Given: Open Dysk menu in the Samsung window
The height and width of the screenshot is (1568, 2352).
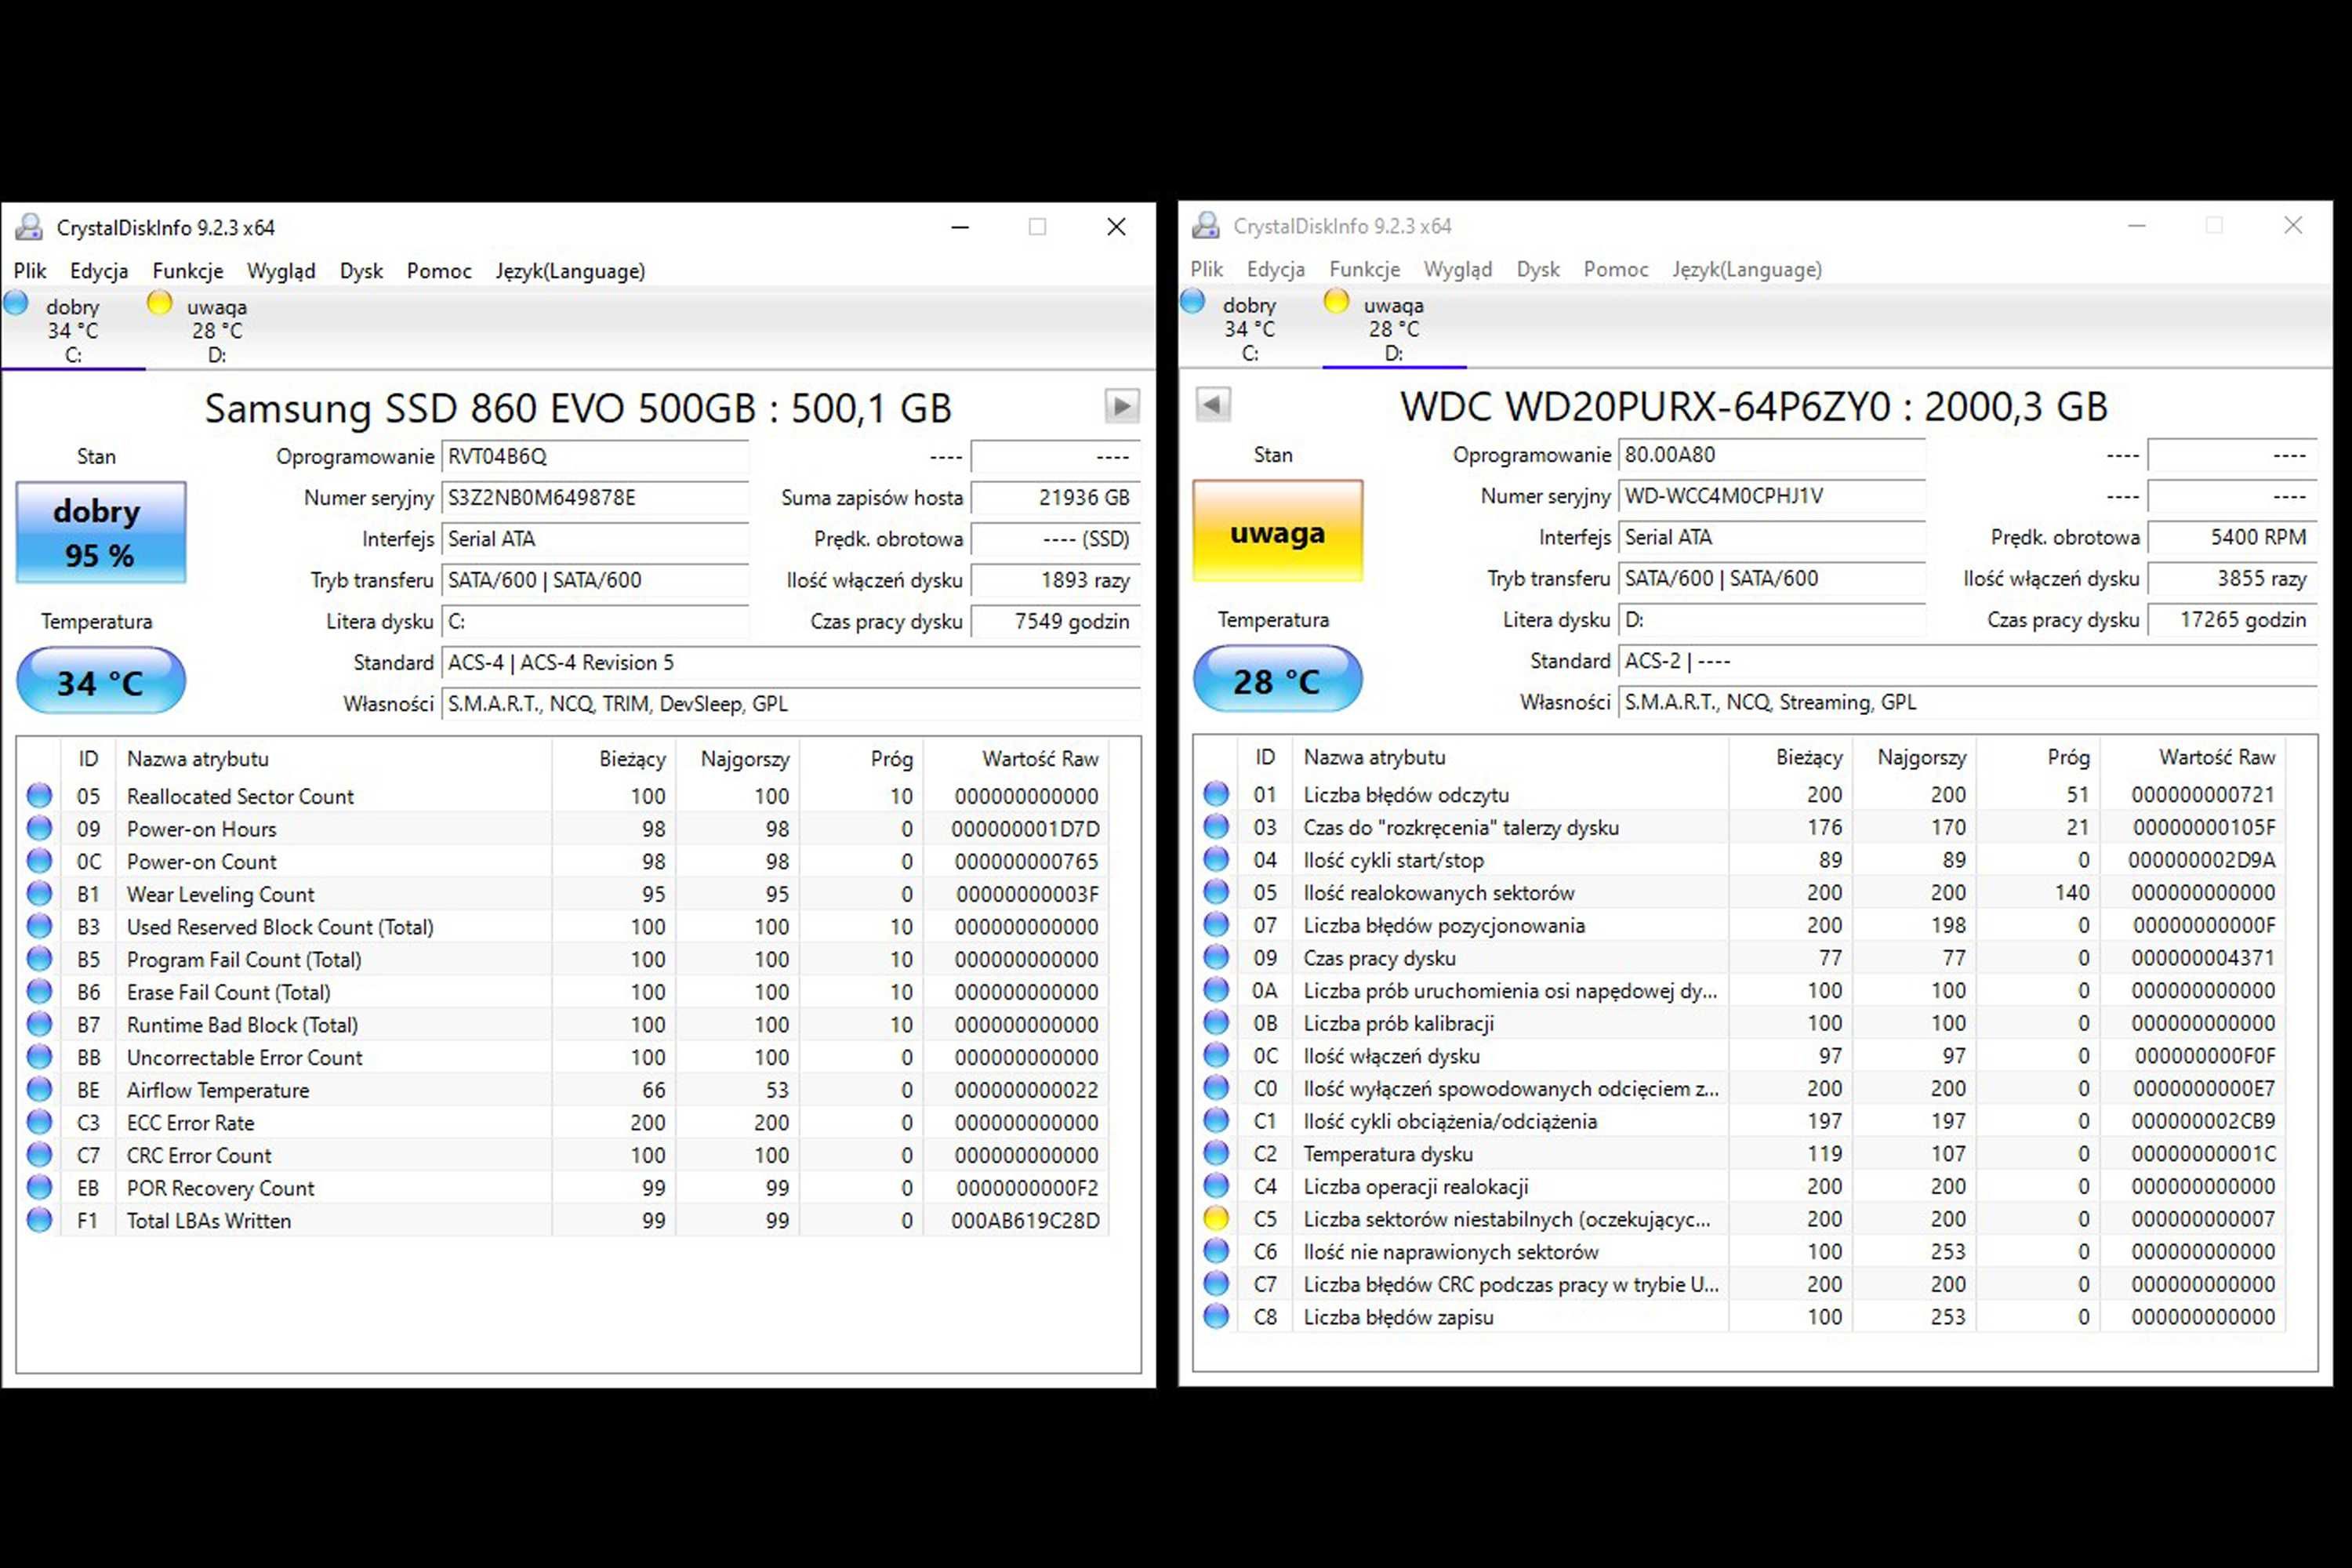Looking at the screenshot, I should click(361, 271).
